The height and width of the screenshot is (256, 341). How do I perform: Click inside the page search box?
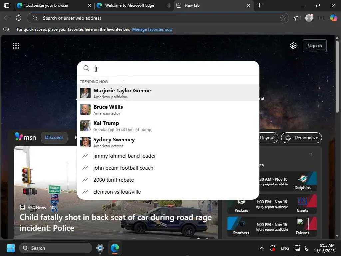coord(168,68)
